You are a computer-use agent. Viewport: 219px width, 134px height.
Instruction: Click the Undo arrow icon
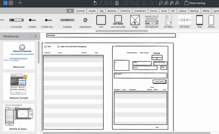(x=95, y=3)
